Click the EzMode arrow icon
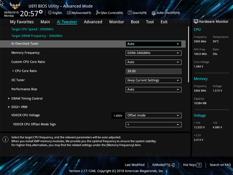The height and width of the screenshot is (175, 233). click(172, 165)
